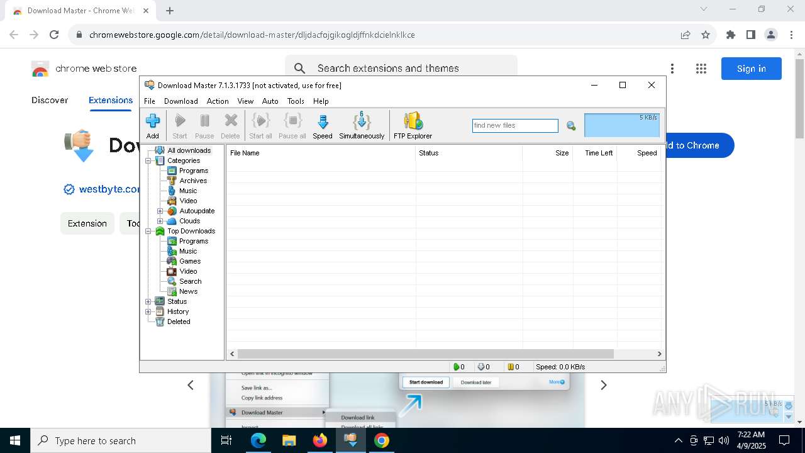
Task: Select Video under Categories
Action: pyautogui.click(x=188, y=201)
